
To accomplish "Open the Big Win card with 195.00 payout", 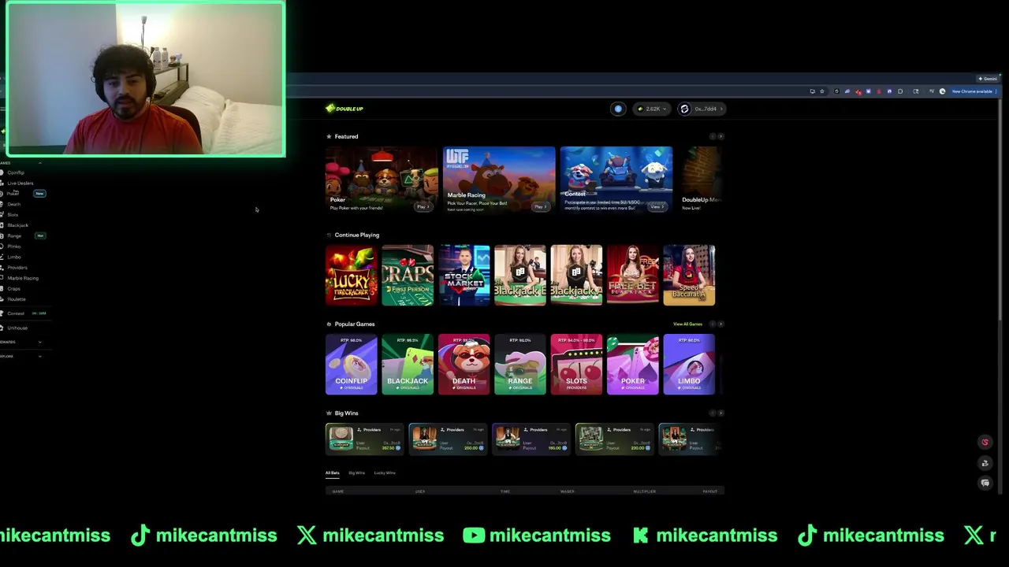I will click(x=531, y=439).
